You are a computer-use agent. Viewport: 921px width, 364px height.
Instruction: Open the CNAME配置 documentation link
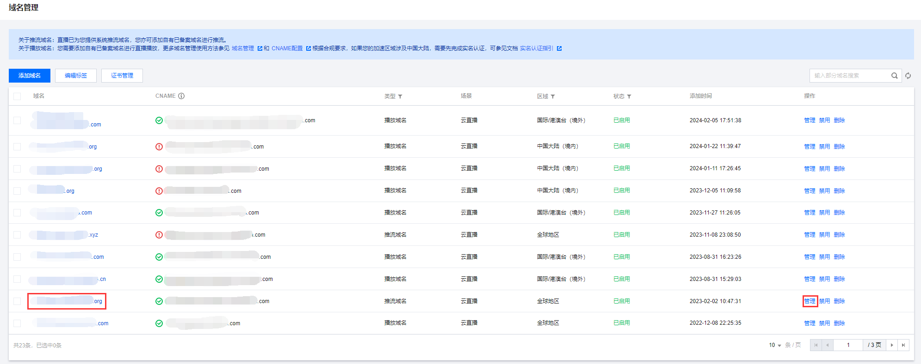287,48
